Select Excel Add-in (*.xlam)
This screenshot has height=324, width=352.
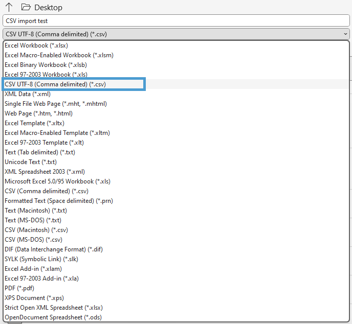point(176,269)
